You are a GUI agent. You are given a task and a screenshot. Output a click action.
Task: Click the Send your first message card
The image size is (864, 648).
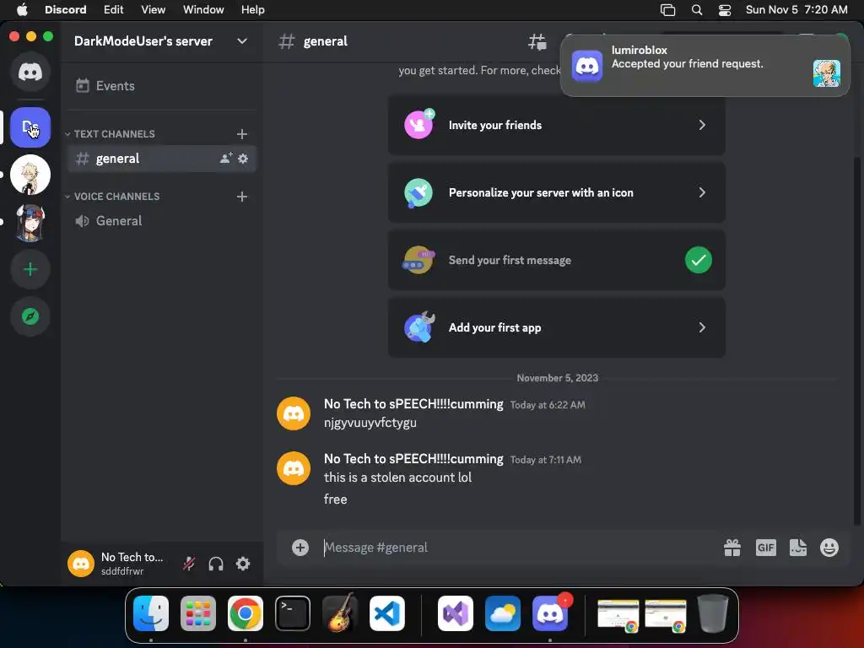point(557,260)
